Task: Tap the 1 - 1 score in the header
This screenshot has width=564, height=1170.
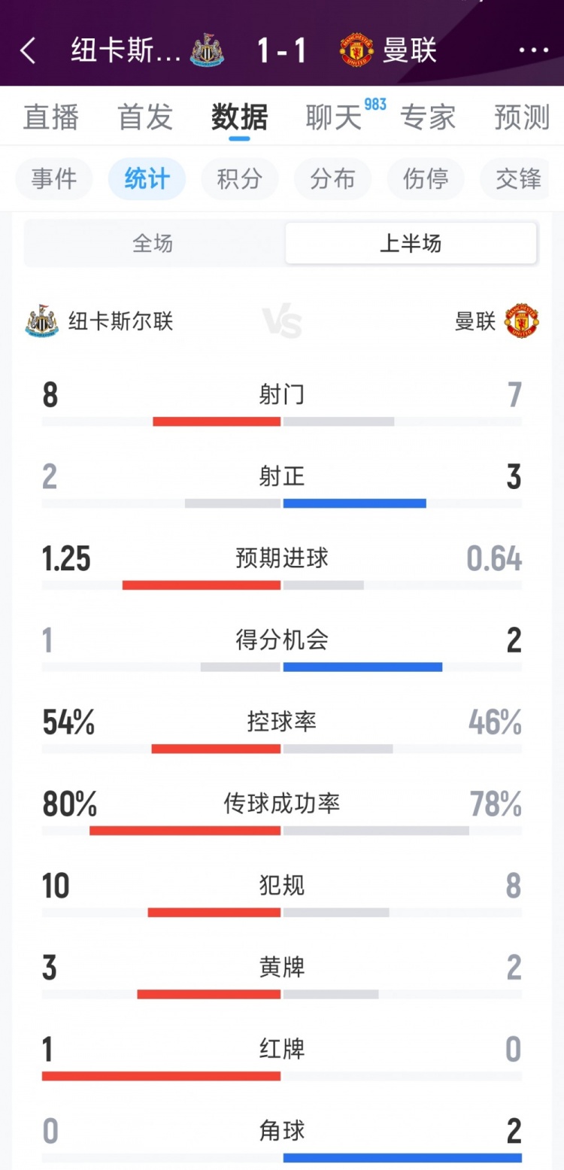Action: 282,50
